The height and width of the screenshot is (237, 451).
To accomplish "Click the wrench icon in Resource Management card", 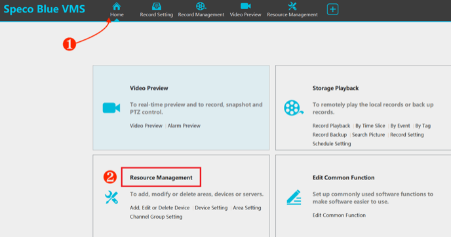I will tap(111, 198).
